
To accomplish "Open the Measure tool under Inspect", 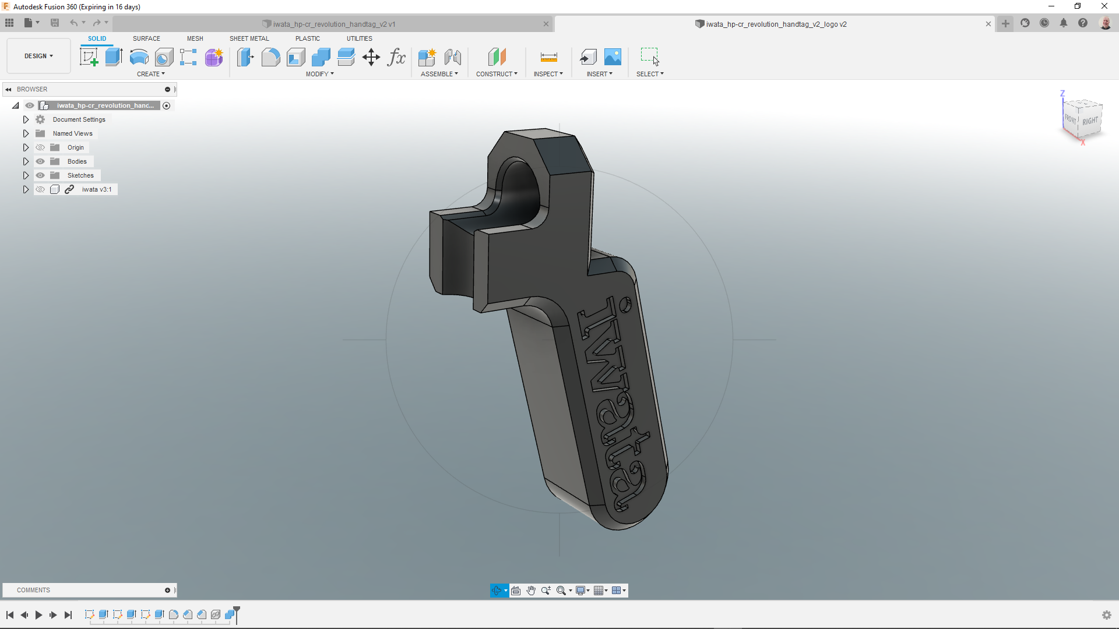I will pyautogui.click(x=548, y=57).
